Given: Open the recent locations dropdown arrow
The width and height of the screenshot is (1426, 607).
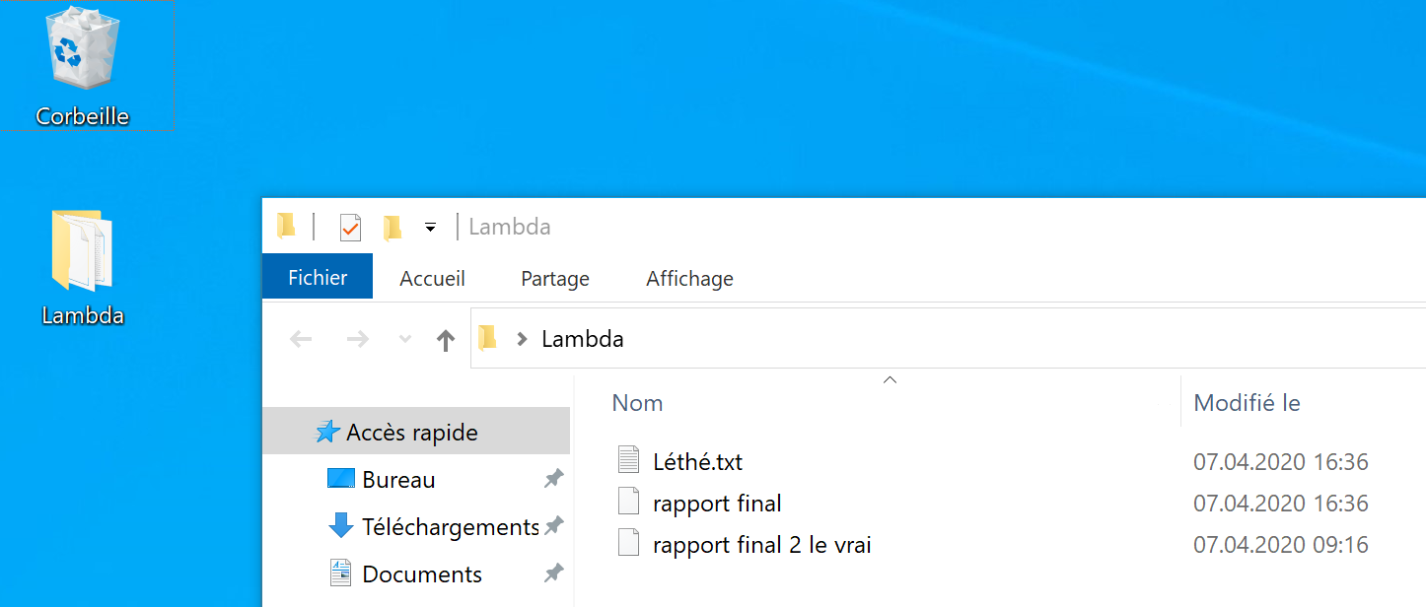Looking at the screenshot, I should point(404,340).
